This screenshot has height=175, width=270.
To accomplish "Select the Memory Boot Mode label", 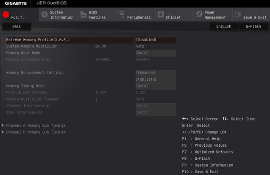I will [x=23, y=53].
